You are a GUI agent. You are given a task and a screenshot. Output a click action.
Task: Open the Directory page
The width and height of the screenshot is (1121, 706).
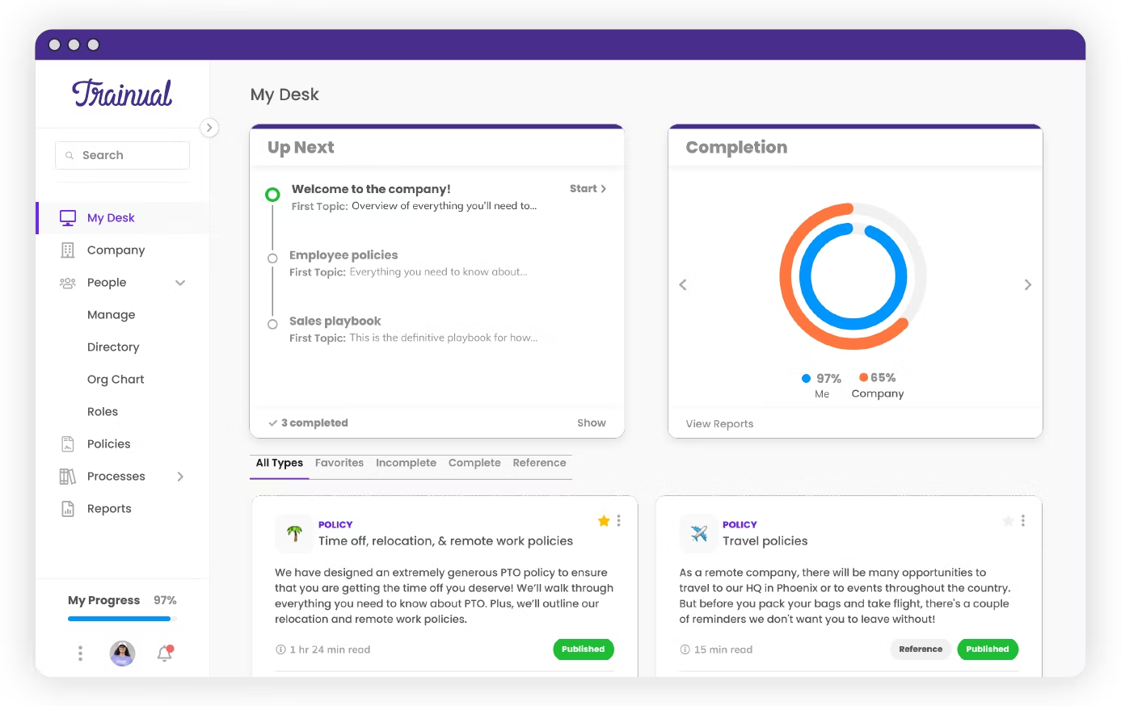pos(113,347)
